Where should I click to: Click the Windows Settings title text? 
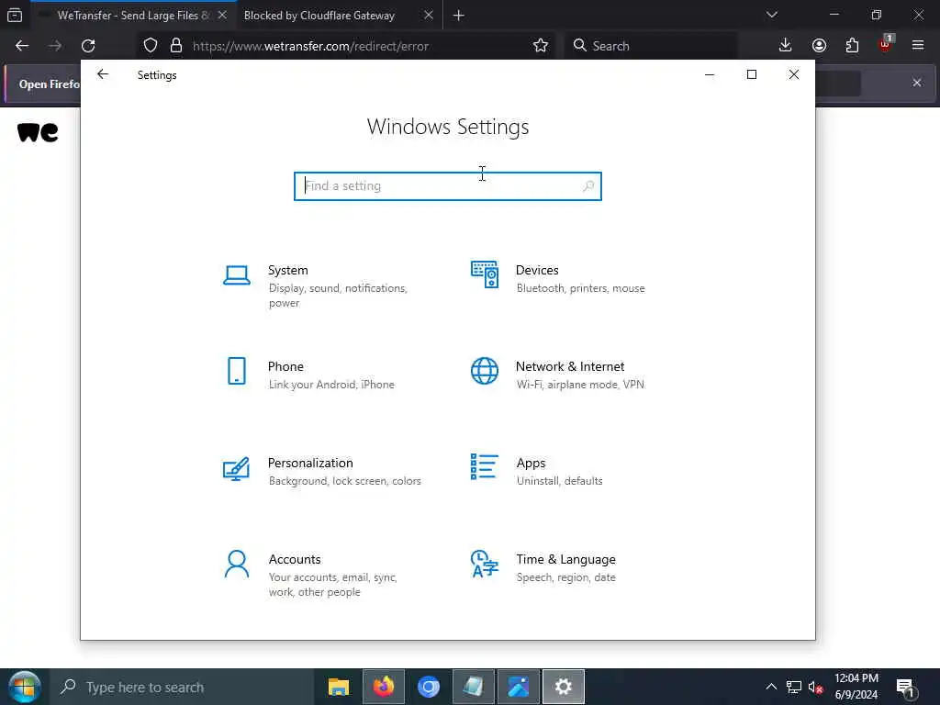tap(448, 127)
